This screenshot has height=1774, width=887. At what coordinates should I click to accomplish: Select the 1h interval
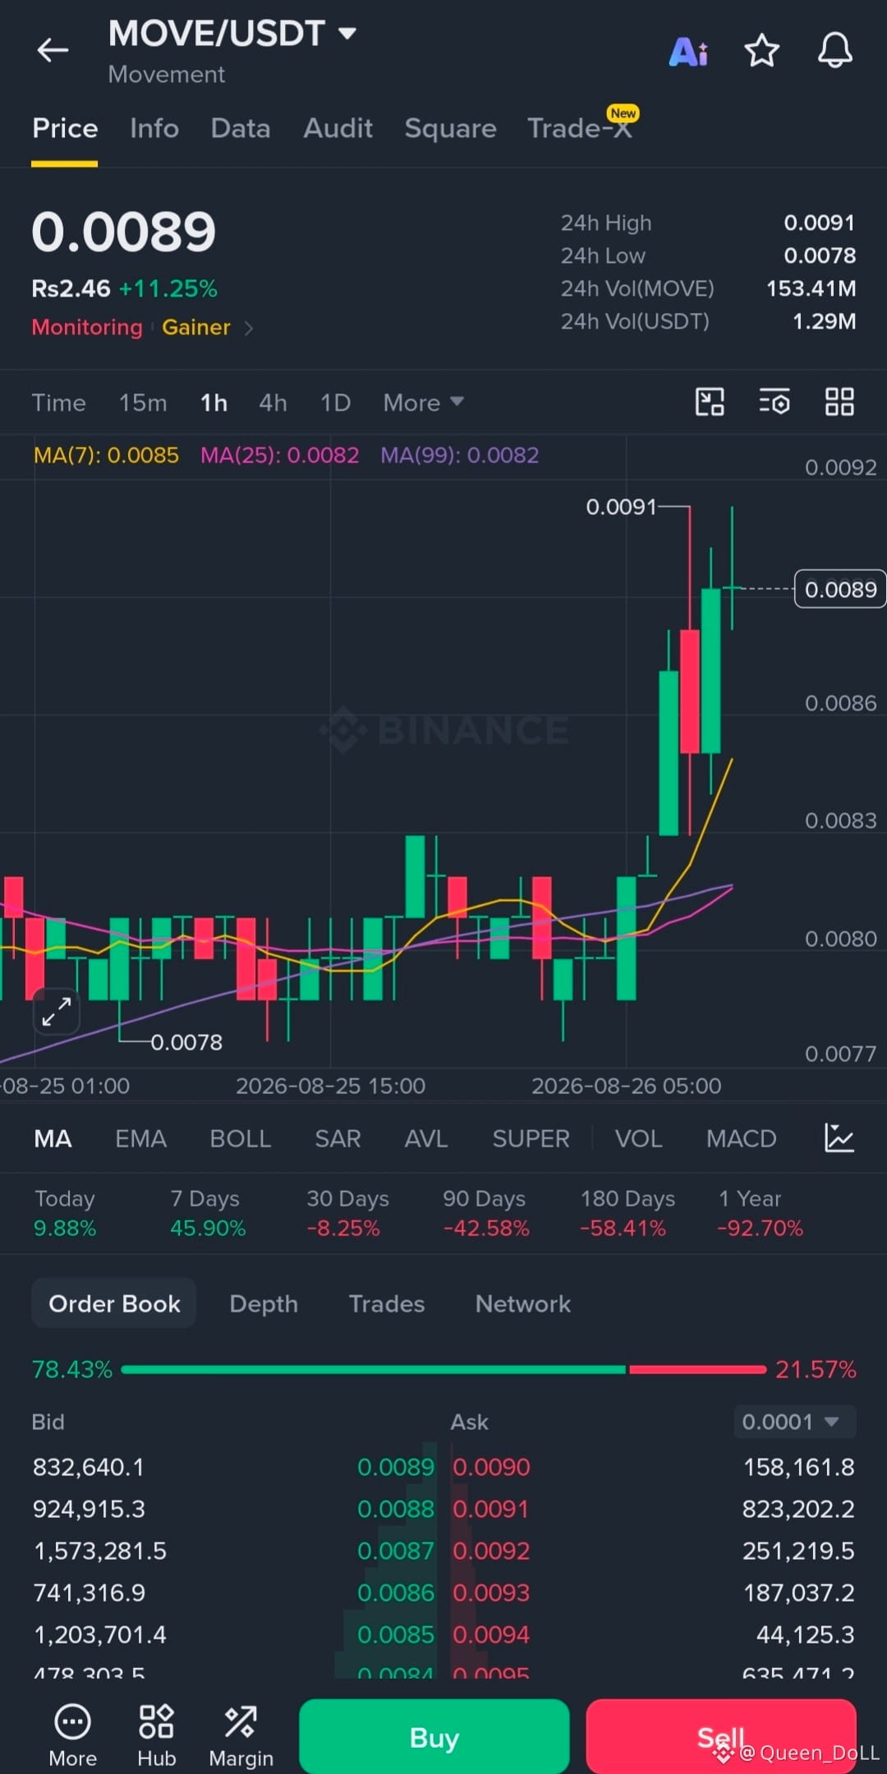[x=214, y=402]
